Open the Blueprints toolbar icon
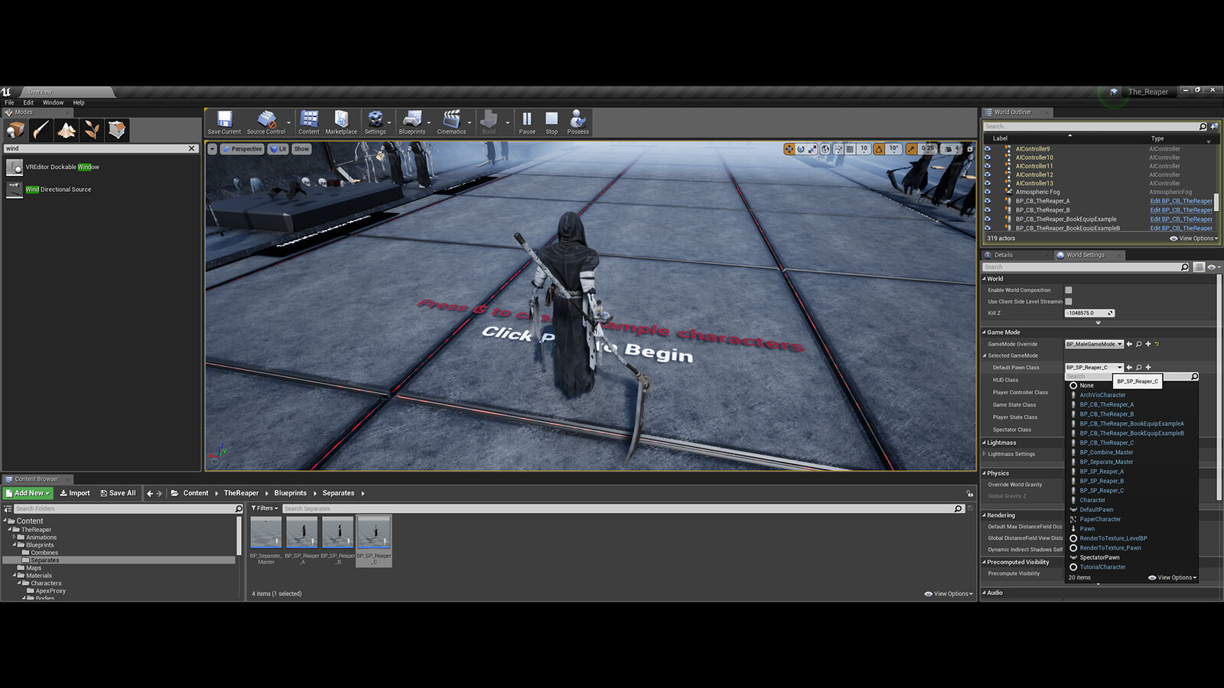The image size is (1224, 688). click(412, 122)
